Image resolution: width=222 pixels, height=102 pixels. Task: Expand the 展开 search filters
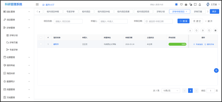point(208,21)
